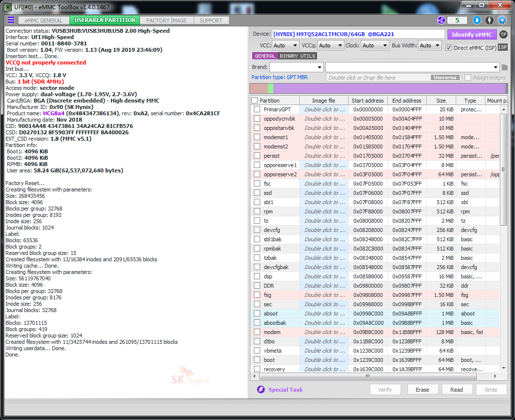Sort by the Size column header
This screenshot has height=420, width=515.
coord(441,101)
